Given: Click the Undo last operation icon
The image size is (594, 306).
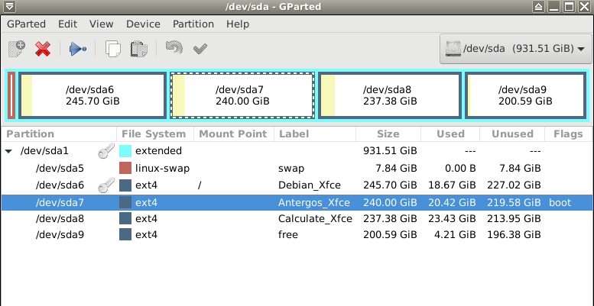Looking at the screenshot, I should 174,48.
